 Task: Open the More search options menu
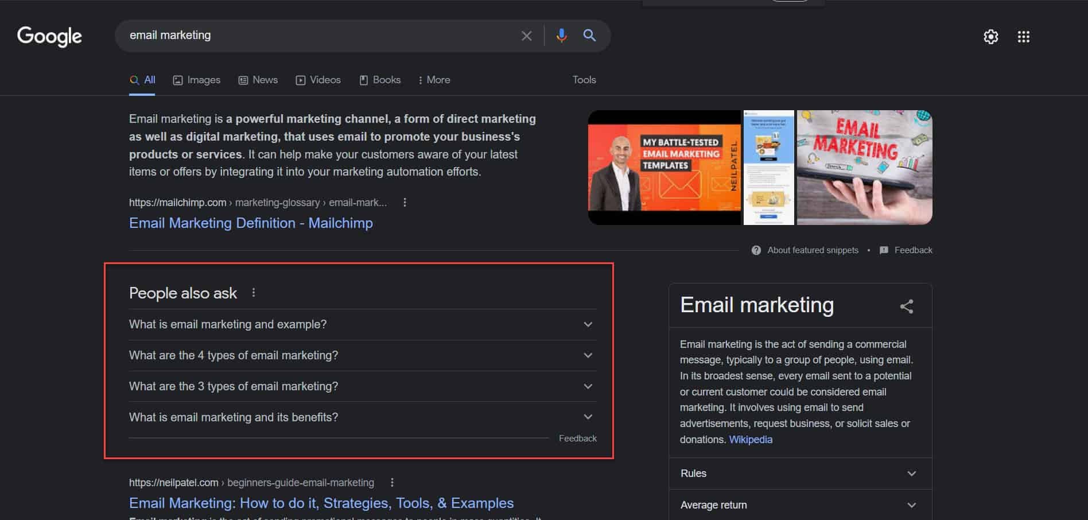[434, 80]
